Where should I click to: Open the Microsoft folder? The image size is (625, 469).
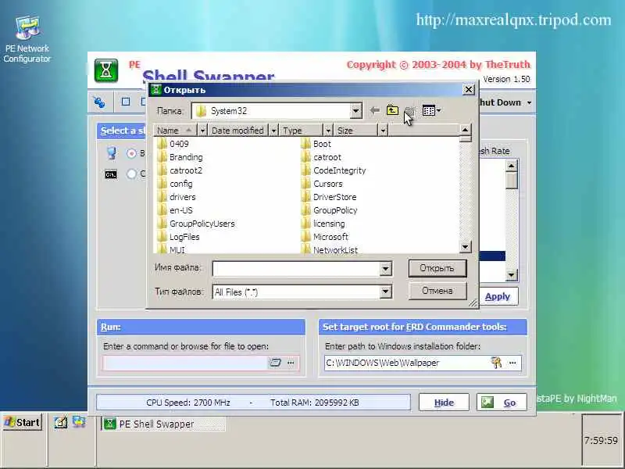(325, 237)
